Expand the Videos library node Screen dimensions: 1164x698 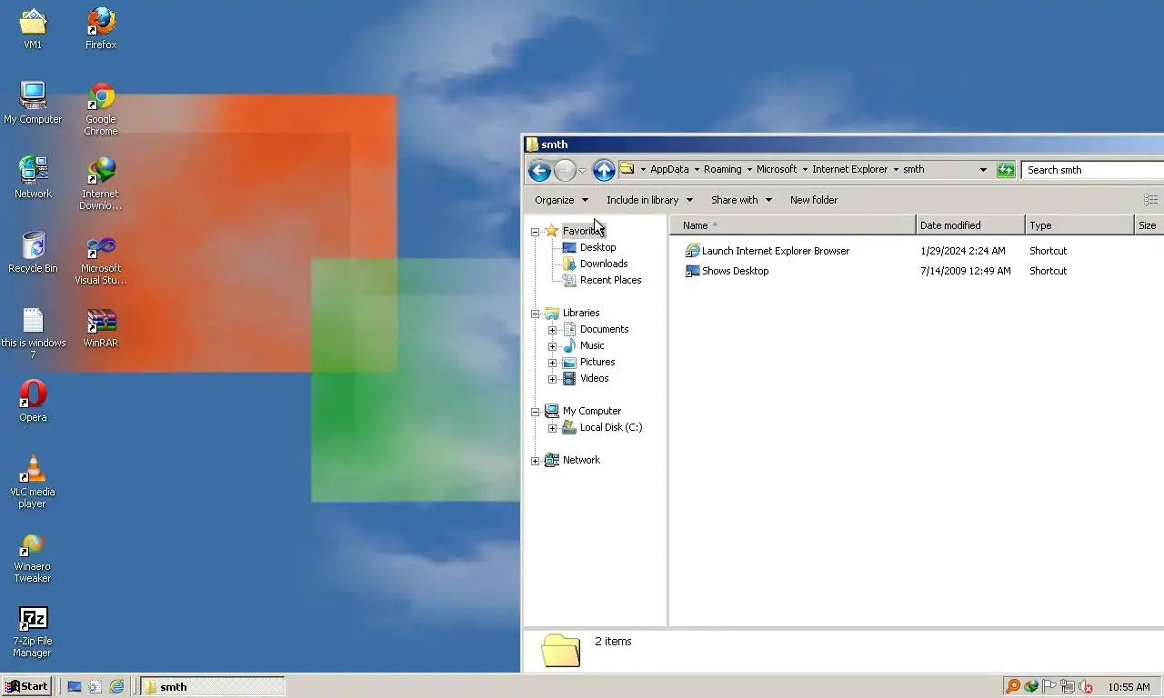[552, 379]
